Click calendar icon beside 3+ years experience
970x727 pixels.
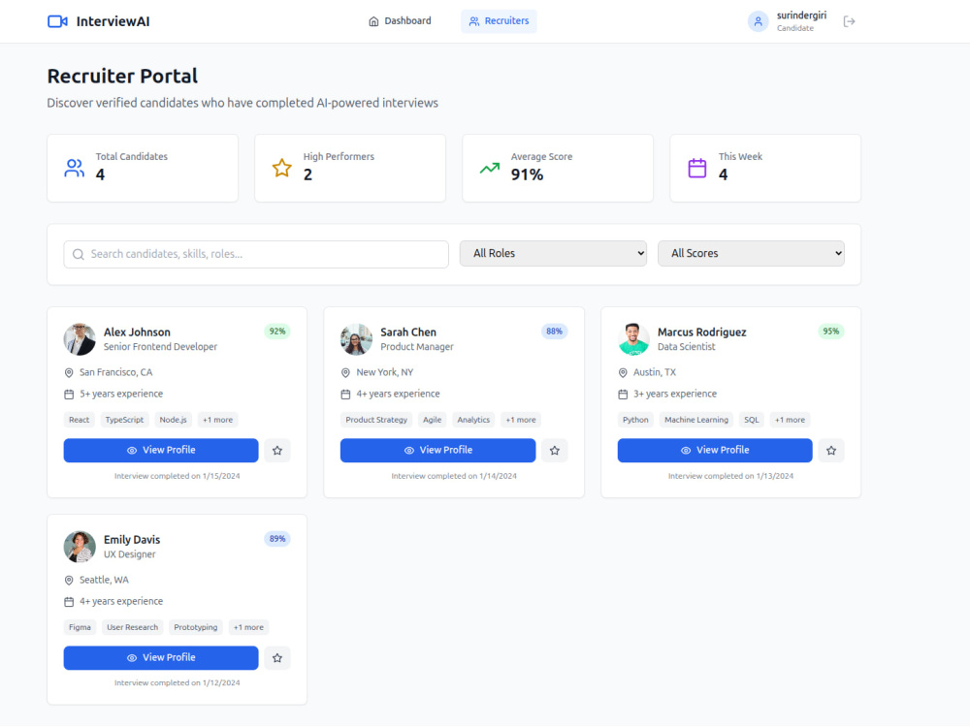click(x=623, y=394)
